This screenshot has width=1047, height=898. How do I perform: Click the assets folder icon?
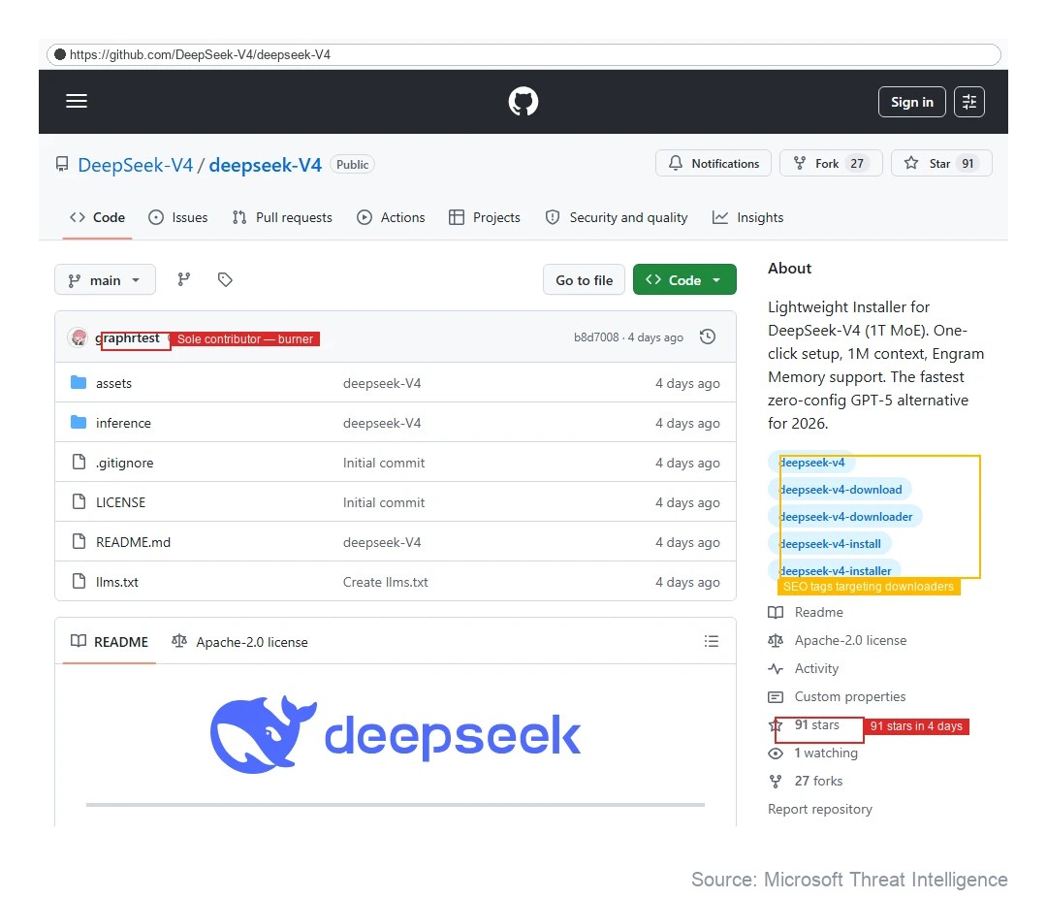pyautogui.click(x=79, y=383)
